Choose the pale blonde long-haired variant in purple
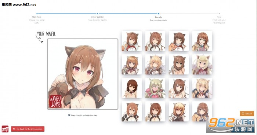 tap(202, 65)
